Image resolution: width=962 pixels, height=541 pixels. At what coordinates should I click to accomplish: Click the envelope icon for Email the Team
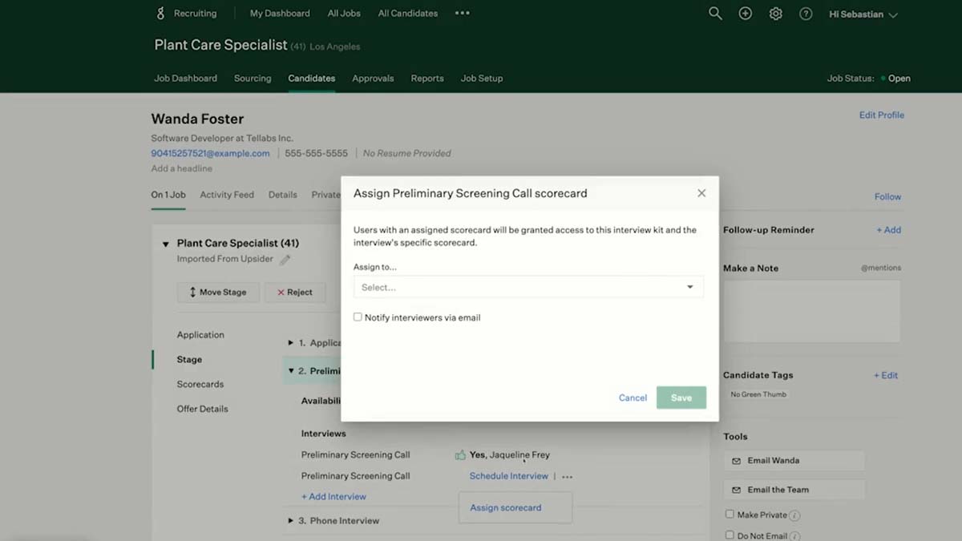pos(736,490)
